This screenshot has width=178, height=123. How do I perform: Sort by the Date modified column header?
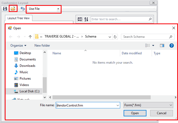tap(132, 53)
